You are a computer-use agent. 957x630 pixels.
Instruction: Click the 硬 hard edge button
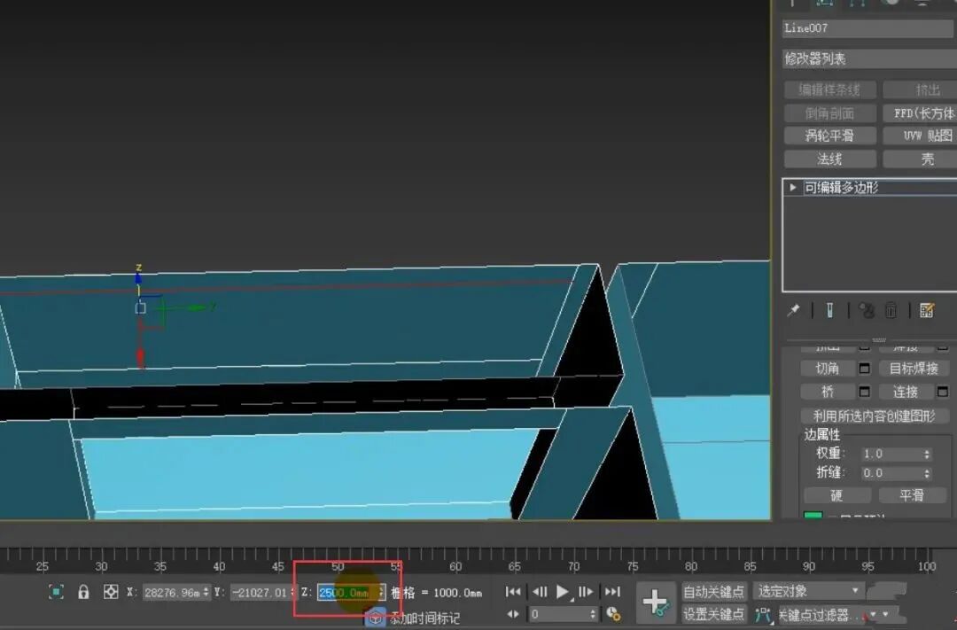click(836, 495)
